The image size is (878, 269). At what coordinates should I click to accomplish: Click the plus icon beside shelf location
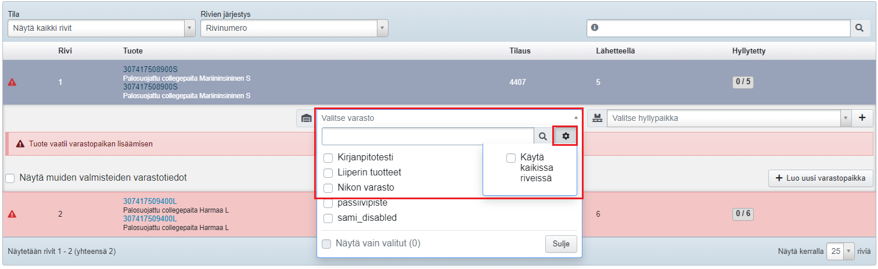click(x=862, y=118)
